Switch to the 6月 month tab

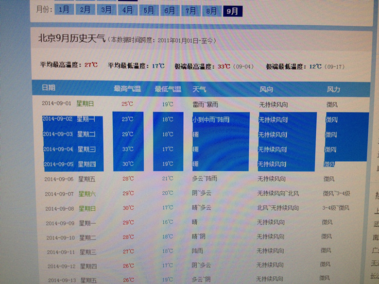pyautogui.click(x=170, y=10)
